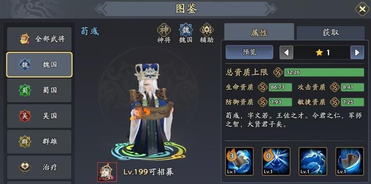Click the 神将 rank badge icon

pos(164,30)
